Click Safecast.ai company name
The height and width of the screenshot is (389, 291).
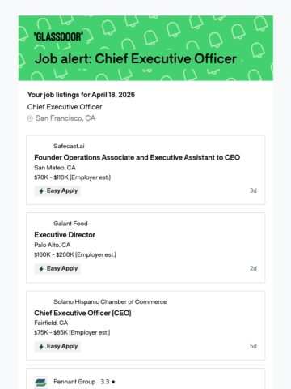(69, 147)
